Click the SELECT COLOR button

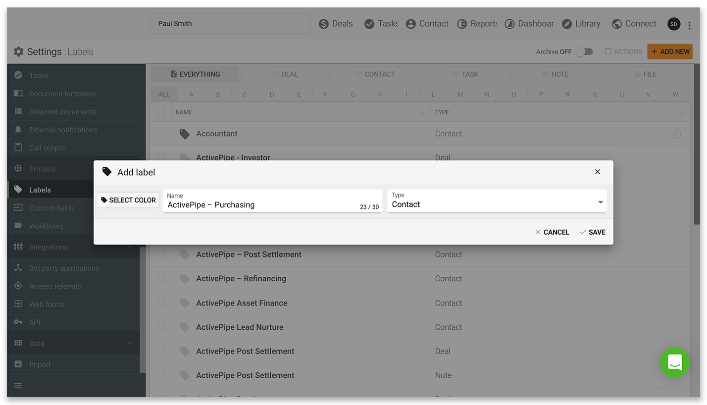pos(128,200)
